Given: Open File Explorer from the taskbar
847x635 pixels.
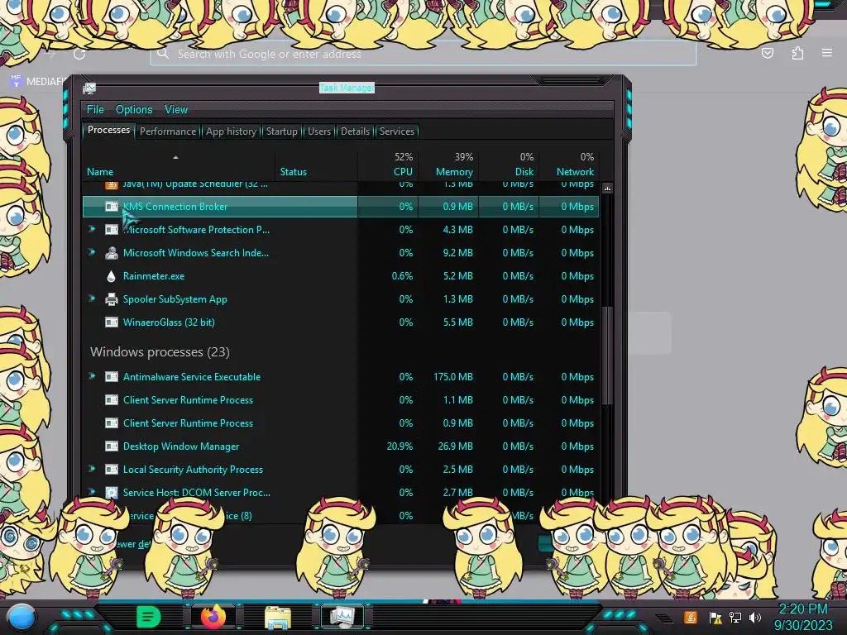Looking at the screenshot, I should pyautogui.click(x=278, y=618).
